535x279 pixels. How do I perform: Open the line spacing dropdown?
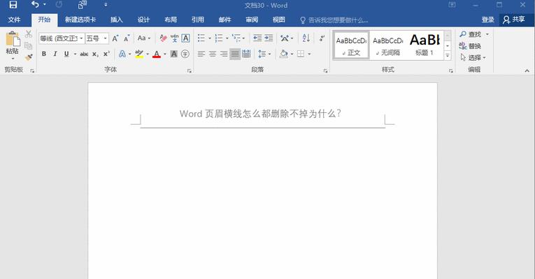(264, 54)
